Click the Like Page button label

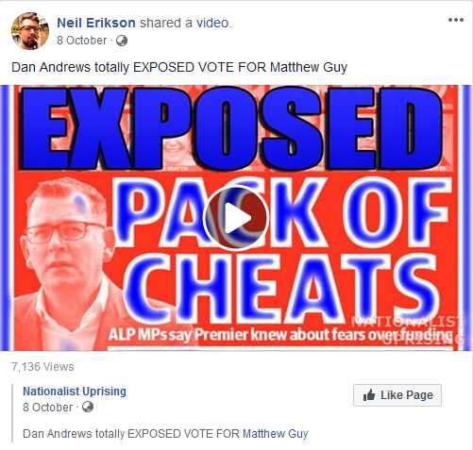tap(407, 395)
